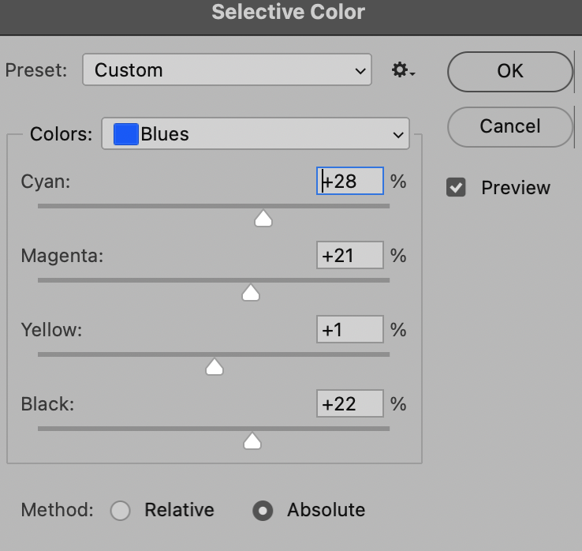Expand the Colors dropdown showing Blues
Image resolution: width=582 pixels, height=551 pixels.
pyautogui.click(x=256, y=133)
